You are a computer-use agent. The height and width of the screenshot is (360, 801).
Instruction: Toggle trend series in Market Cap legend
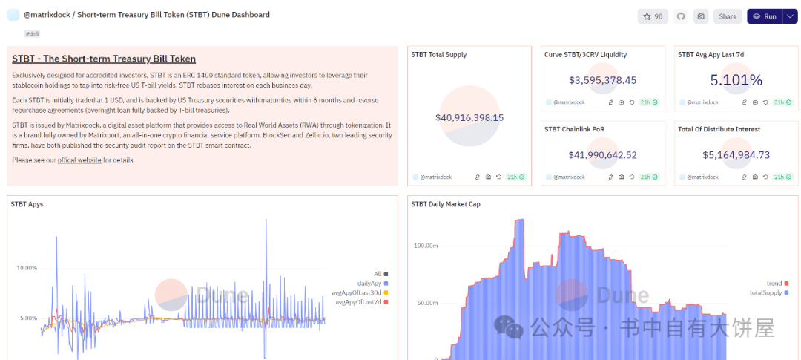(x=777, y=283)
